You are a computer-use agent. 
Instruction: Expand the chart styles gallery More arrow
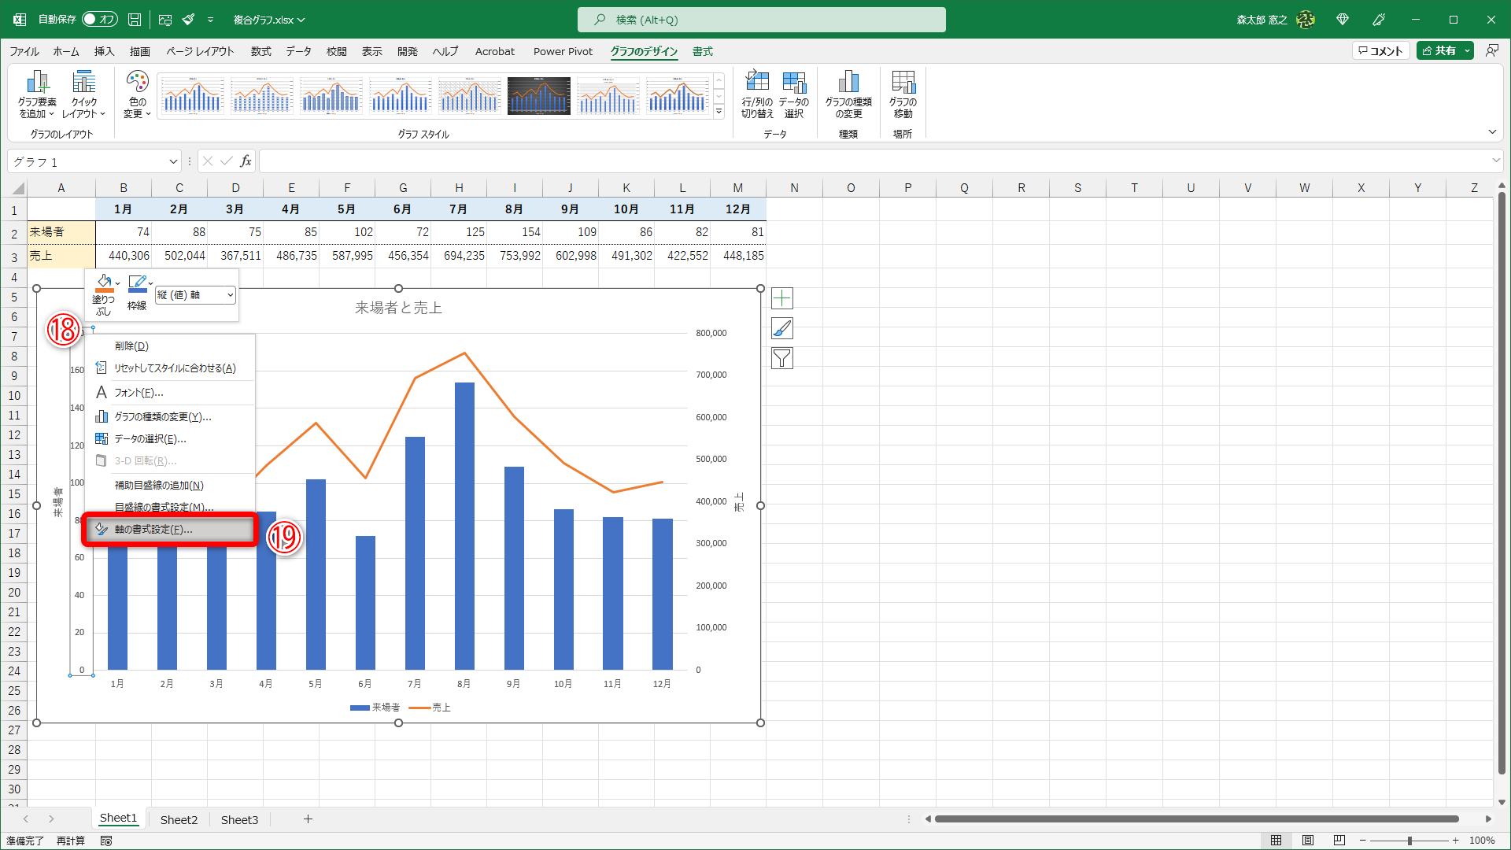[719, 113]
